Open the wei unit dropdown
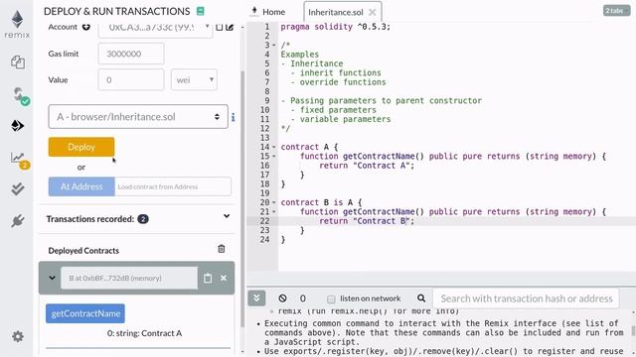Screen dimensions: 636x357 [194, 79]
